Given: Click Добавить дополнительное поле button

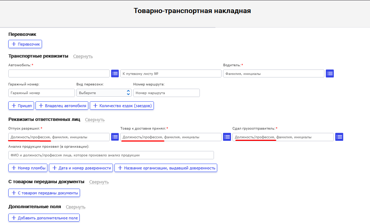Looking at the screenshot, I should [x=44, y=218].
